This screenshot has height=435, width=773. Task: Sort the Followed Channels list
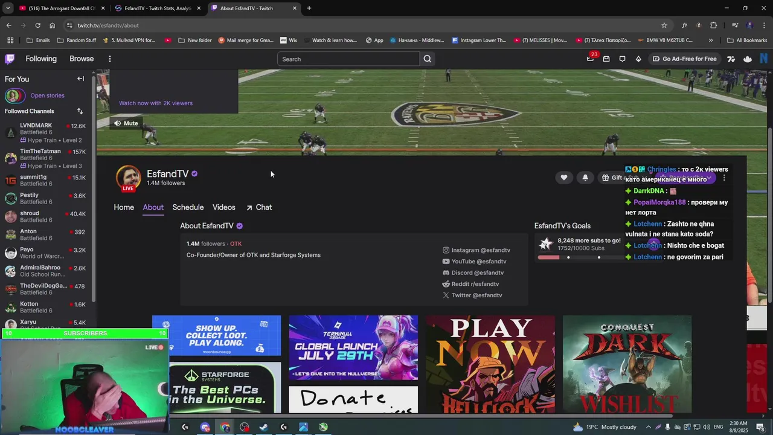[80, 111]
